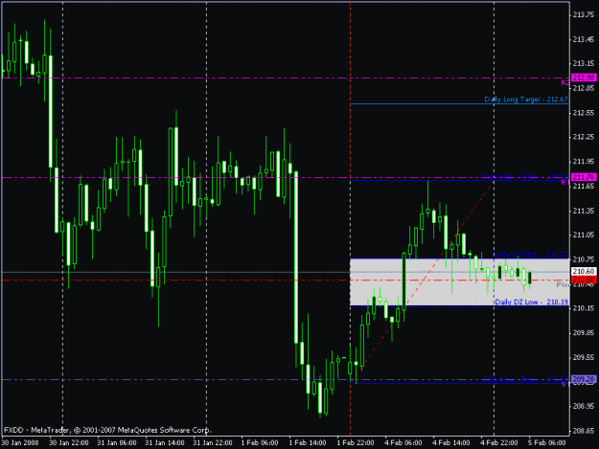
Task: Click the 'Daily DZ High - 210.72' label
Action: (531, 254)
